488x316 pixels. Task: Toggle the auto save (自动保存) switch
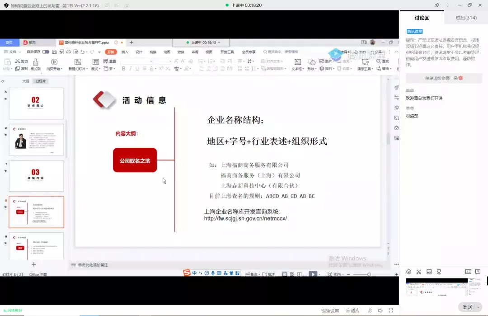(x=46, y=52)
